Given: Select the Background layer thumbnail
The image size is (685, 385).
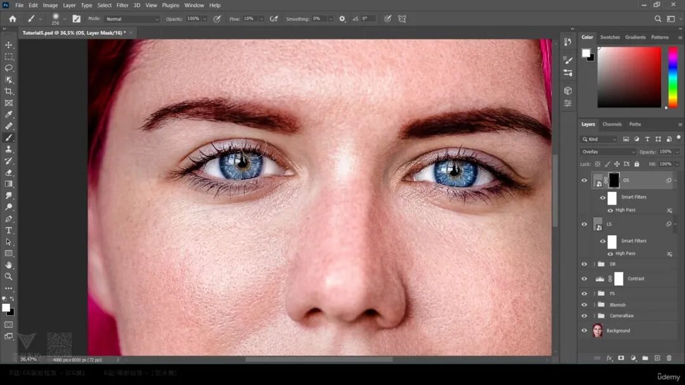Looking at the screenshot, I should [x=597, y=331].
